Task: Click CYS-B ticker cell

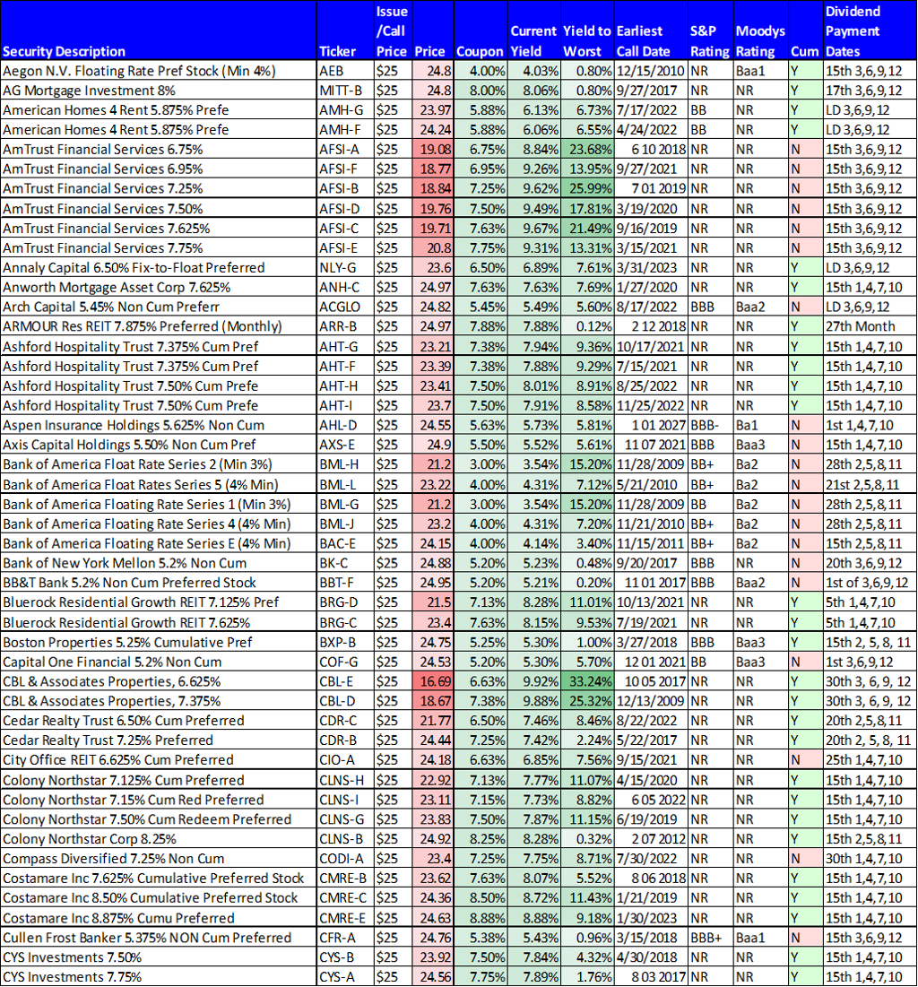Action: coord(345,957)
